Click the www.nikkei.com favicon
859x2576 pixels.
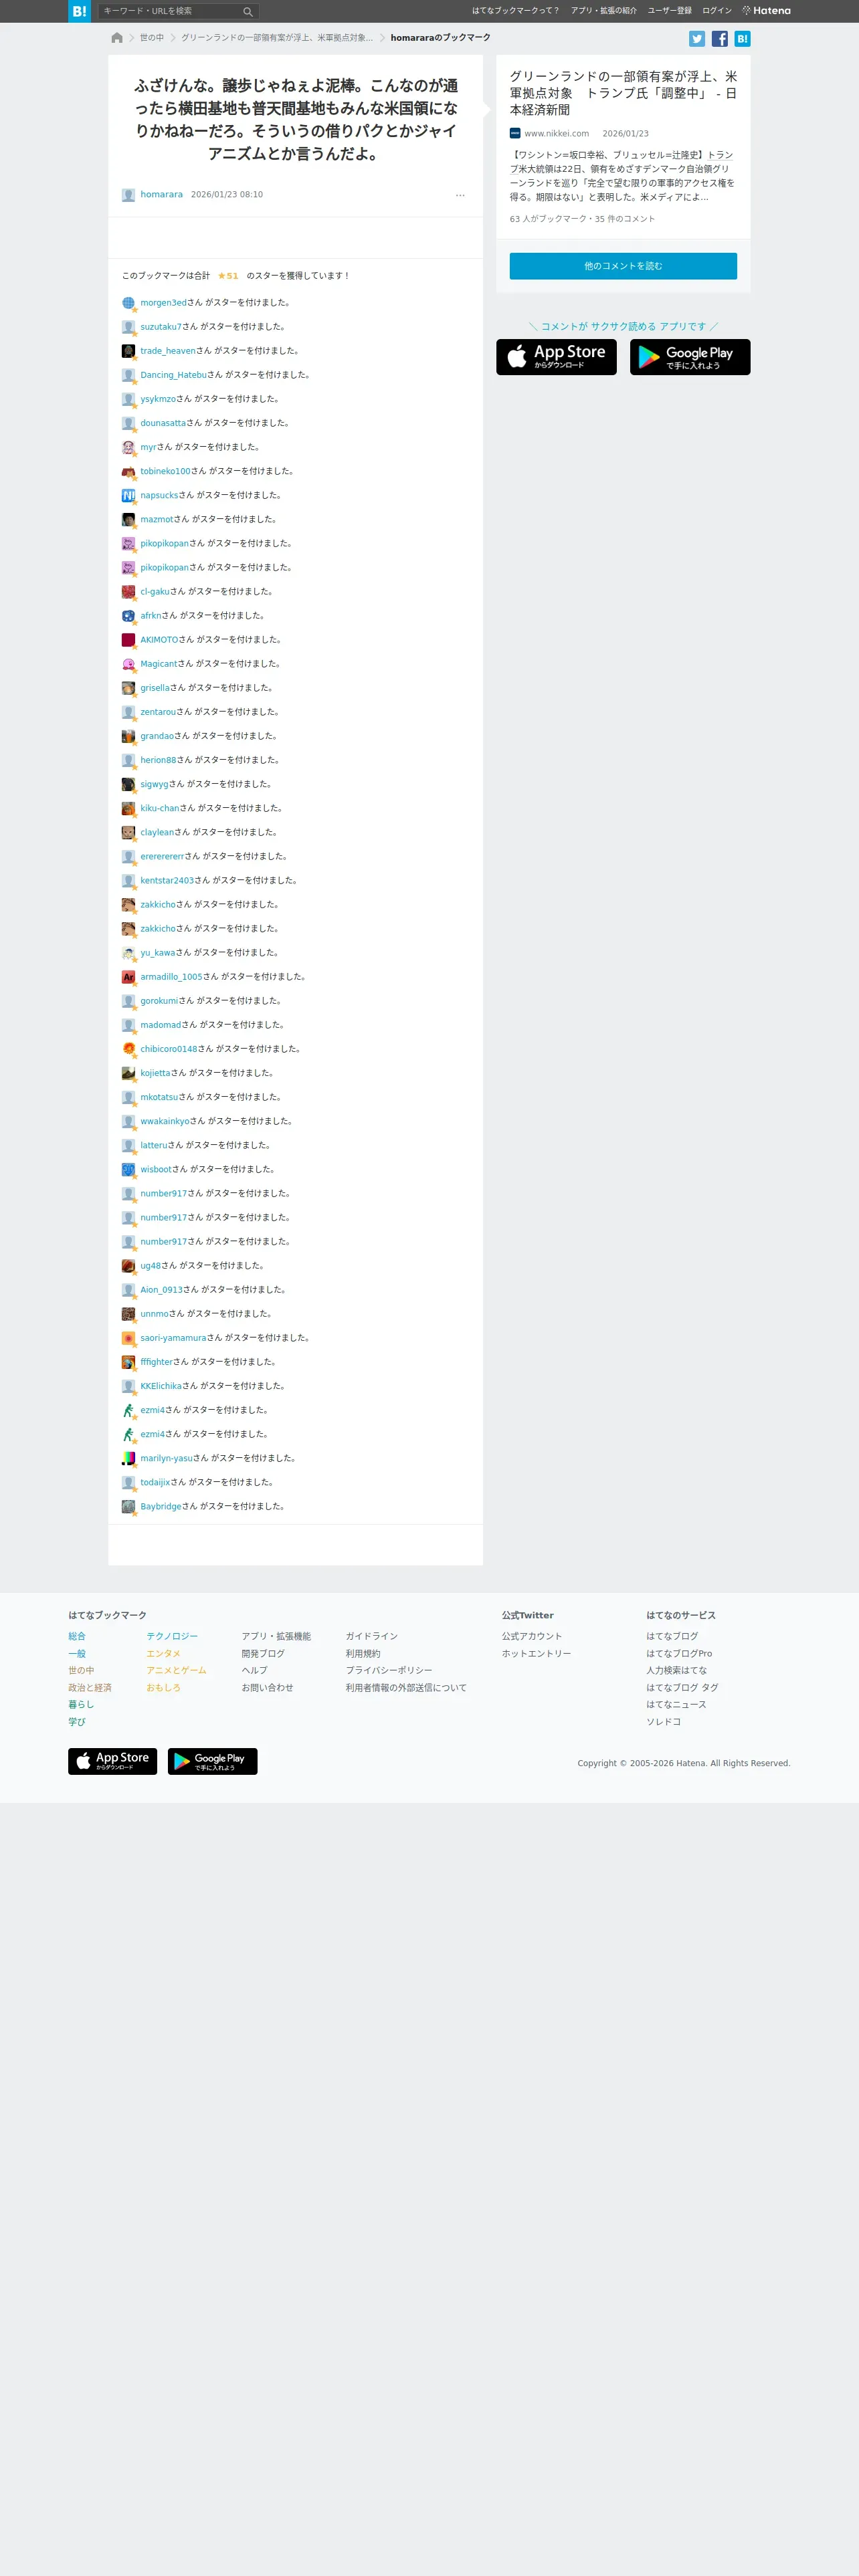point(515,133)
